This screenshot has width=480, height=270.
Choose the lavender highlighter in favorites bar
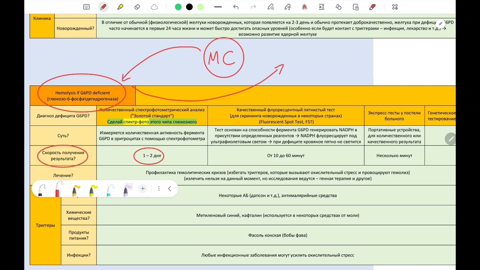pos(127,190)
